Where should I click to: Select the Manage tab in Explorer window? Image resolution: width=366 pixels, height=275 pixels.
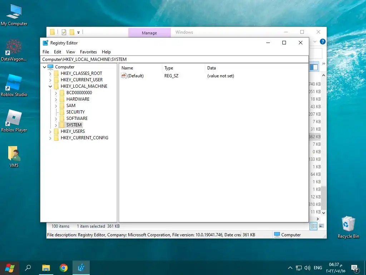pos(149,33)
